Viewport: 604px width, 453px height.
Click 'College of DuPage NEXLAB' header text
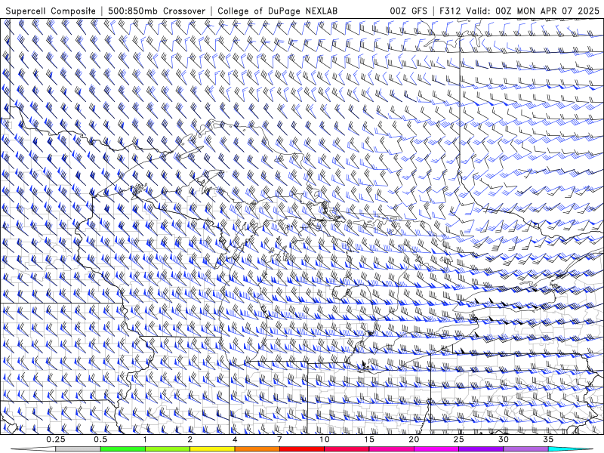tap(277, 11)
